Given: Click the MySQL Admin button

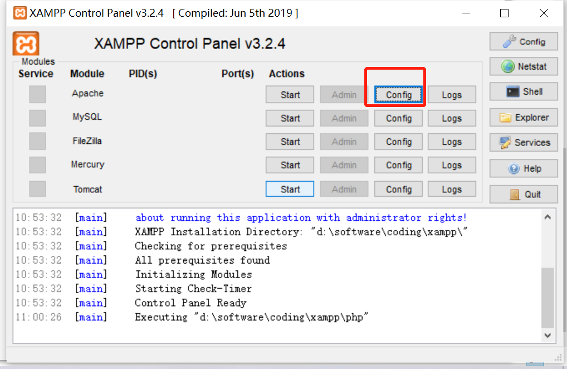Looking at the screenshot, I should pyautogui.click(x=344, y=118).
